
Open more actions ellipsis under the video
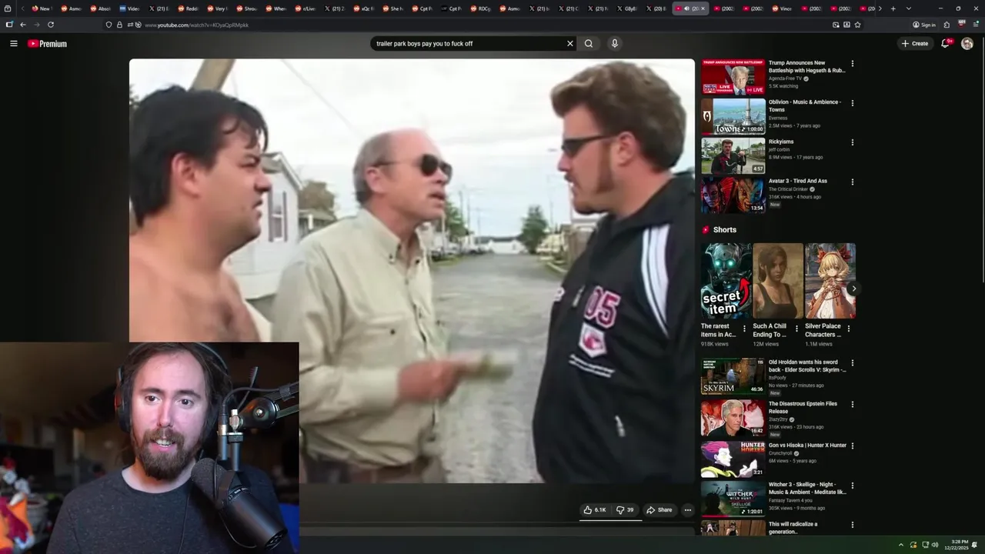[688, 510]
